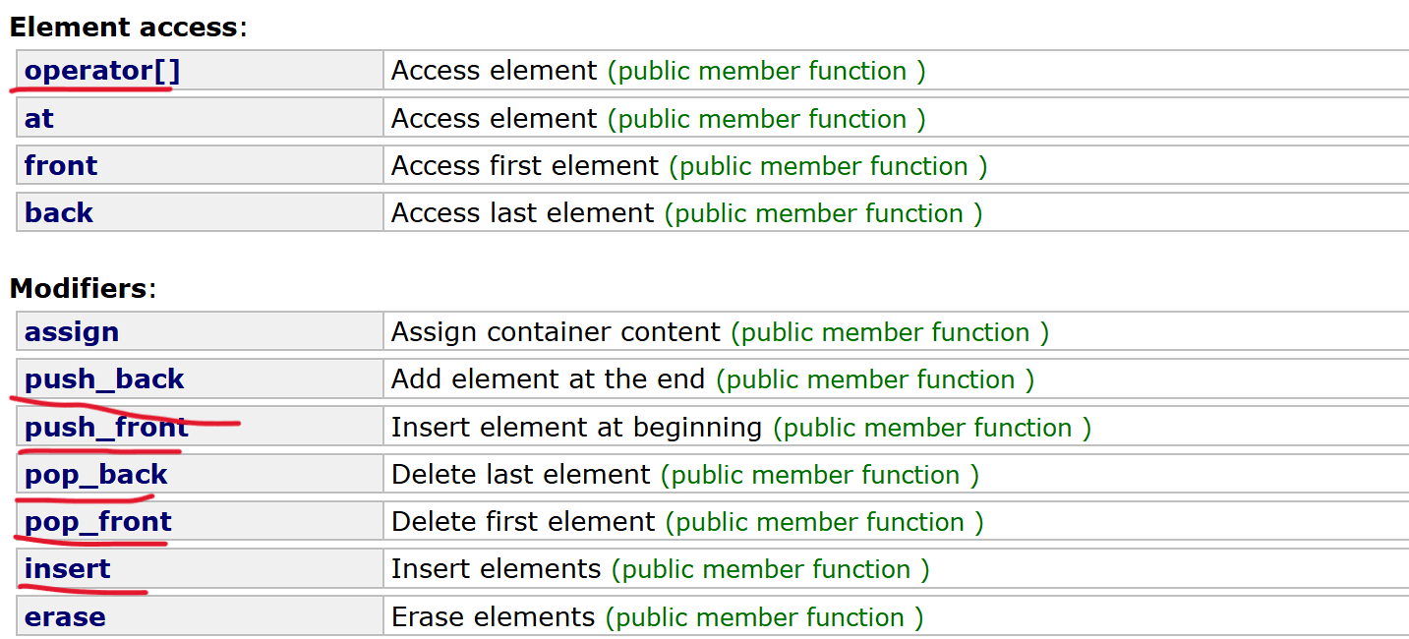Screen dimensions: 1409x639
Task: Click the 'Insert element at beginning' description
Action: pos(577,428)
